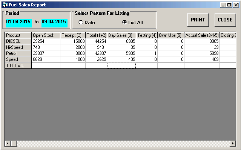Click Hi-Speed open stock value 7481
The width and height of the screenshot is (241, 150).
[x=46, y=47]
